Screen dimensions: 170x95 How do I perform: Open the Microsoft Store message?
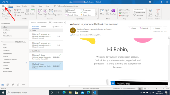[x=46, y=57]
